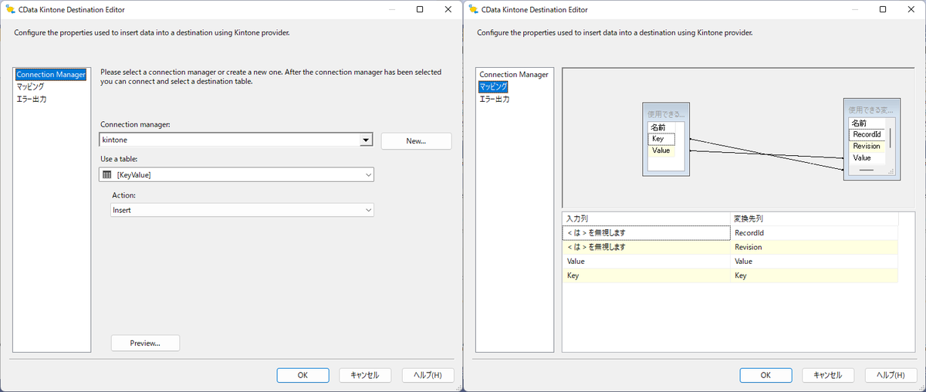Close the right Kintone Destination Editor window
The height and width of the screenshot is (392, 926).
coord(913,10)
